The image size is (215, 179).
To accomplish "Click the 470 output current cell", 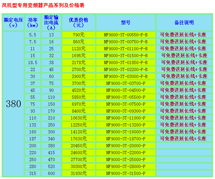I will coord(51,159).
